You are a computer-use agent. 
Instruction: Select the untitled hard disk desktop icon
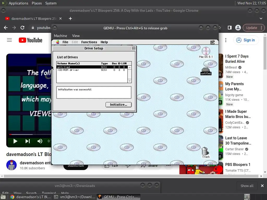point(206,71)
